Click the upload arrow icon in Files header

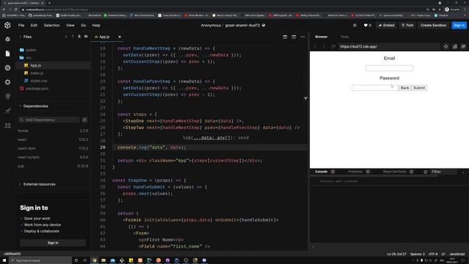73,37
